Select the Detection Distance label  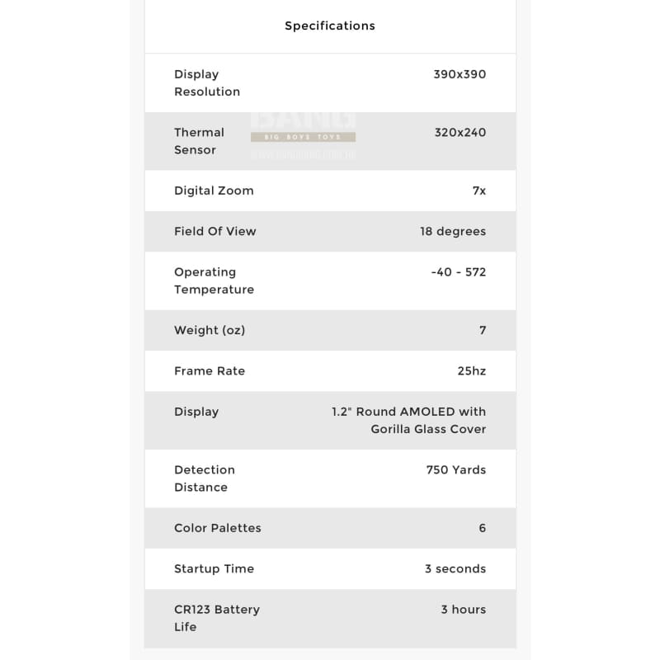click(x=205, y=478)
